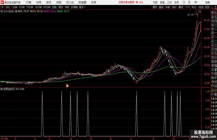Click the 9.70 low price label
Screen dimensions: 217x140
coord(30,84)
